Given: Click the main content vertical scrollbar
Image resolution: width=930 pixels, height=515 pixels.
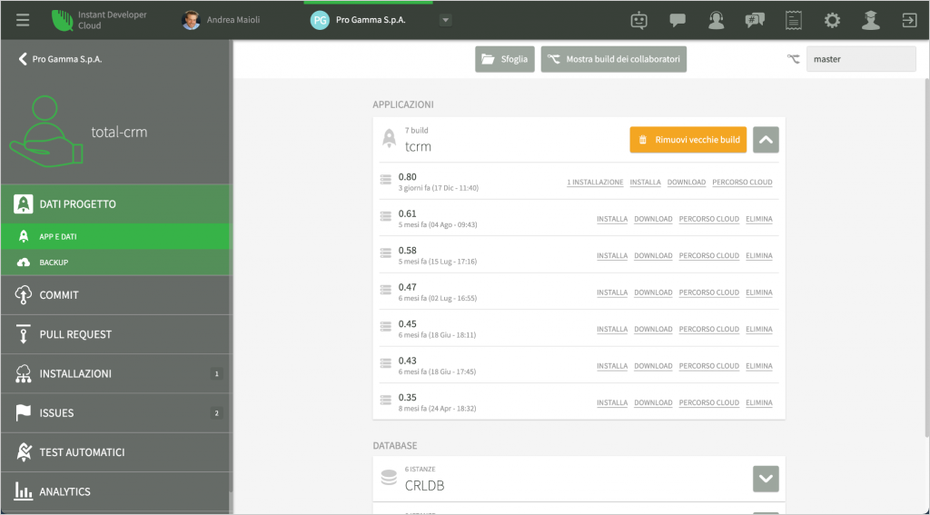Looking at the screenshot, I should [925, 258].
